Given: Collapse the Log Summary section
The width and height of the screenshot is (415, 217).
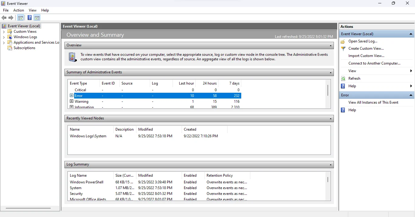Looking at the screenshot, I should 331,165.
